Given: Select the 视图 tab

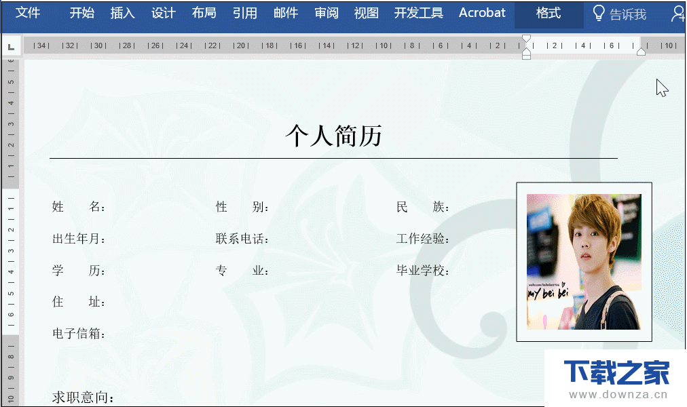Looking at the screenshot, I should 367,13.
